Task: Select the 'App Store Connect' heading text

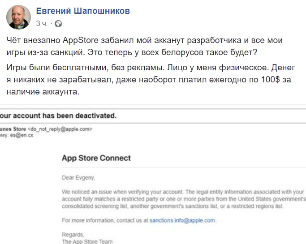Action: 96,158
